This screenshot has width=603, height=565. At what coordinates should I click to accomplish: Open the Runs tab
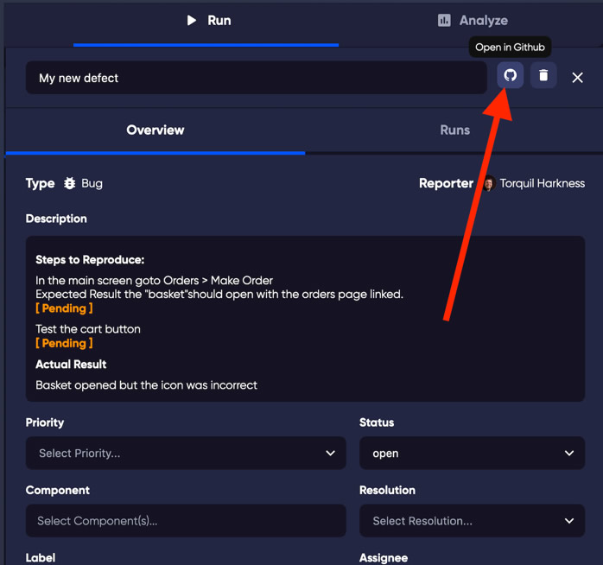(x=454, y=130)
